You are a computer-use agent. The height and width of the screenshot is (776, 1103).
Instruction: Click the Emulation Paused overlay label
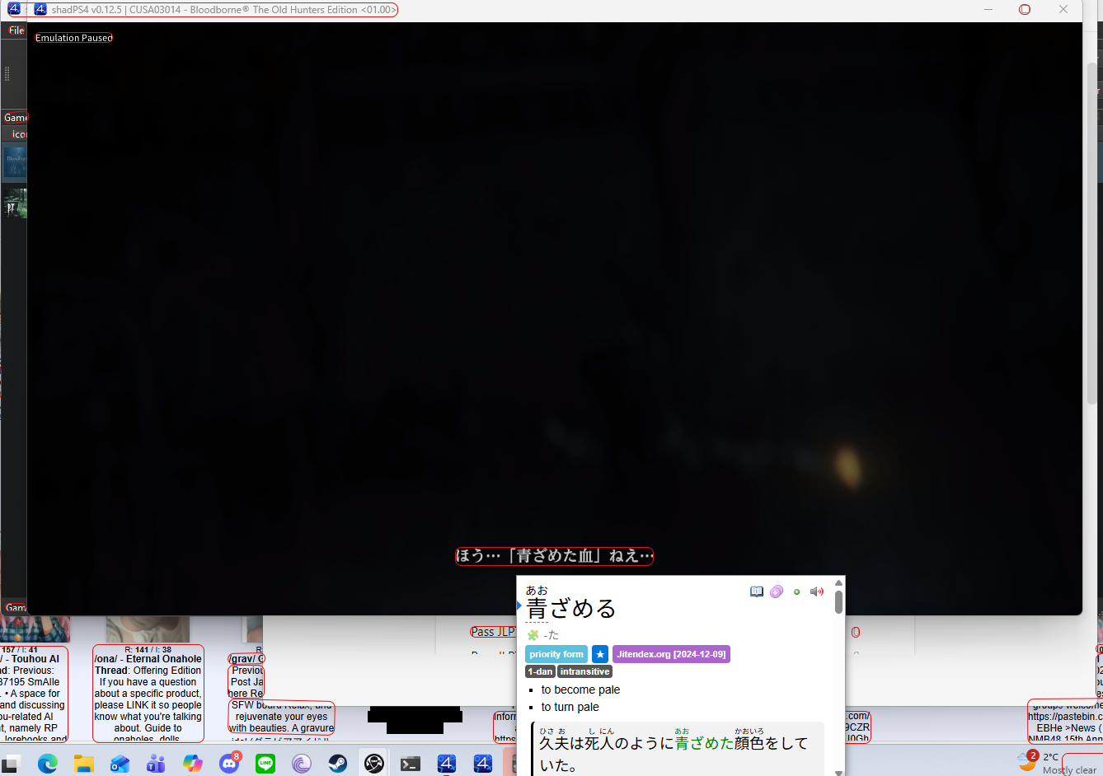tap(74, 38)
